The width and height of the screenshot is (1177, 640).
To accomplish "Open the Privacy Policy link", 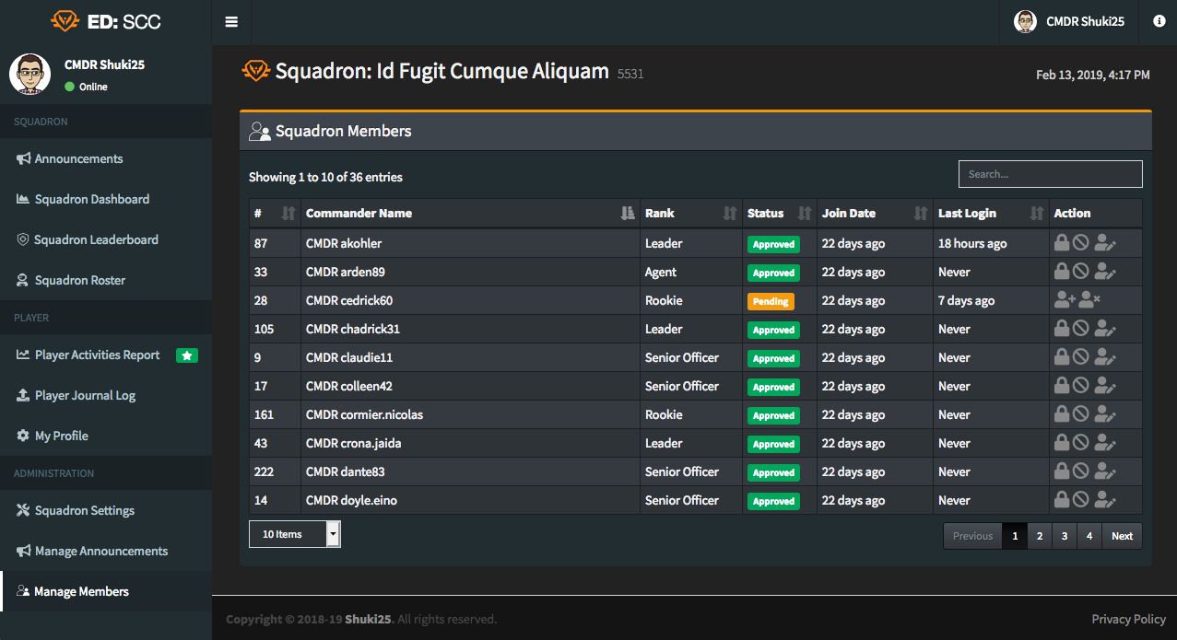I will click(x=1129, y=619).
